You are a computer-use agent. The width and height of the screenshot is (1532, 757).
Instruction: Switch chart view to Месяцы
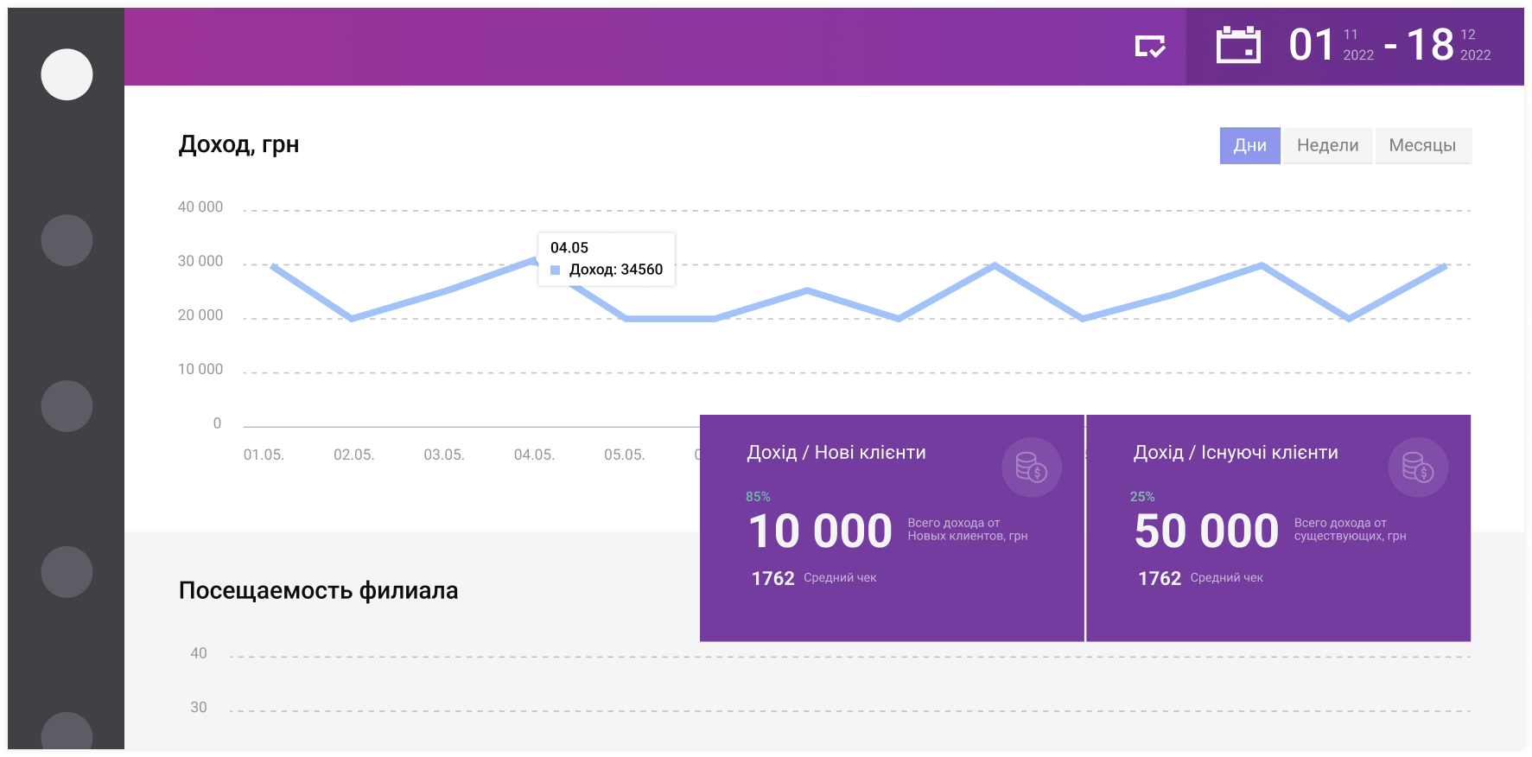point(1422,145)
